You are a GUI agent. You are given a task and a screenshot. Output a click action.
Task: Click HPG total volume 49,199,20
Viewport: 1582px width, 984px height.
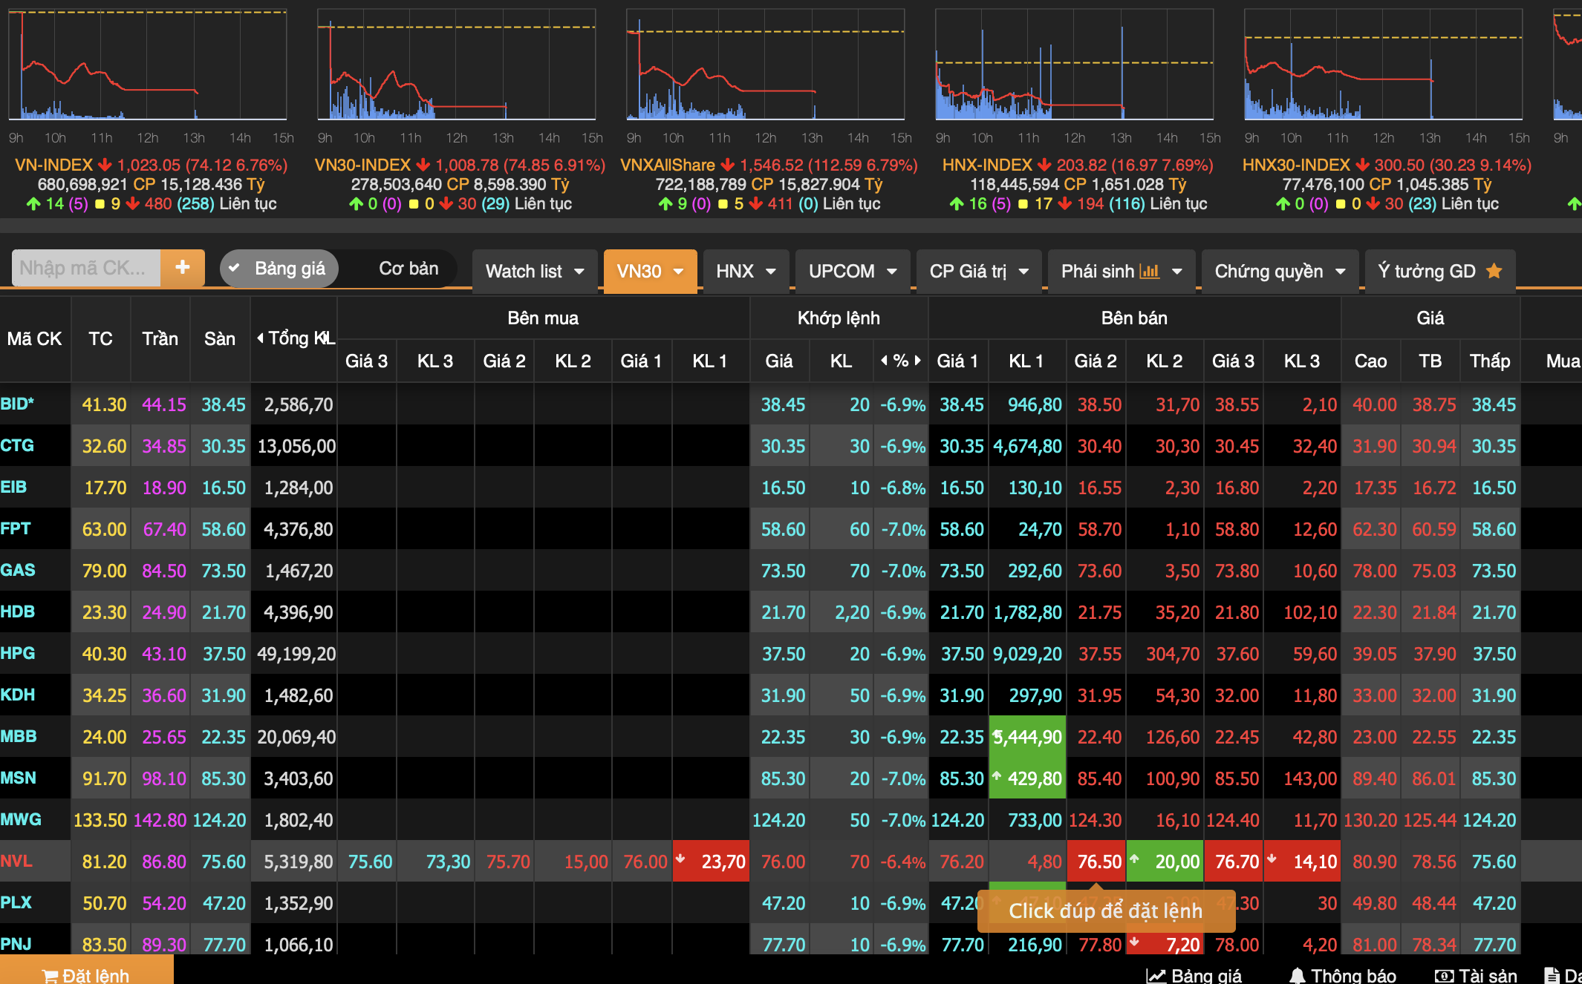pos(296,653)
